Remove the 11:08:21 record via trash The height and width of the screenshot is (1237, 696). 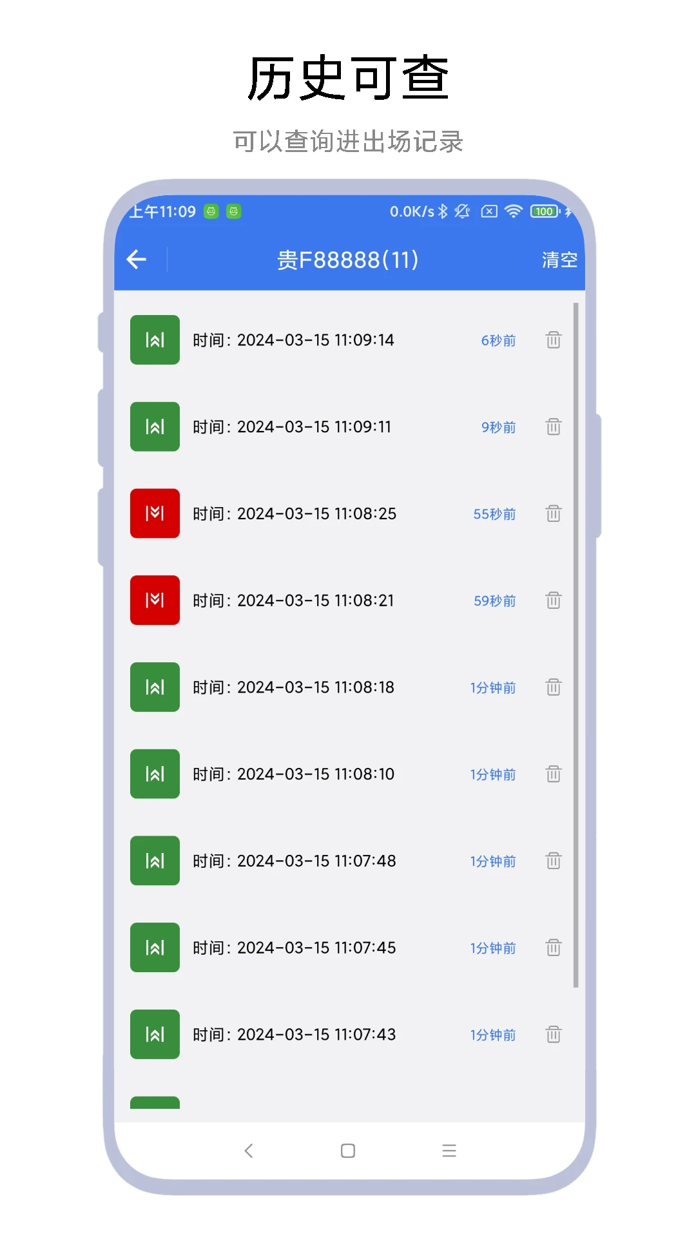pyautogui.click(x=553, y=600)
